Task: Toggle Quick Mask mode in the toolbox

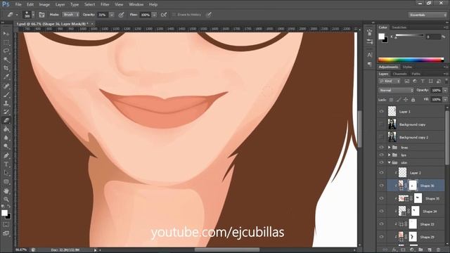Action: (x=6, y=225)
